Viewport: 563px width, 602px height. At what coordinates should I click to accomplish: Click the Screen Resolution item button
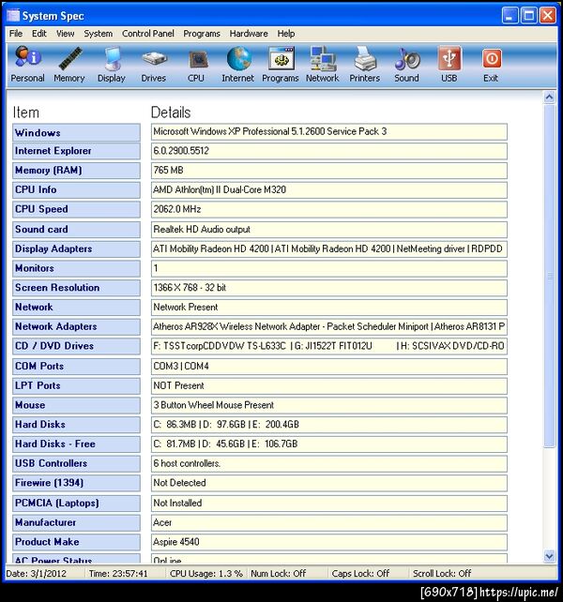(76, 288)
